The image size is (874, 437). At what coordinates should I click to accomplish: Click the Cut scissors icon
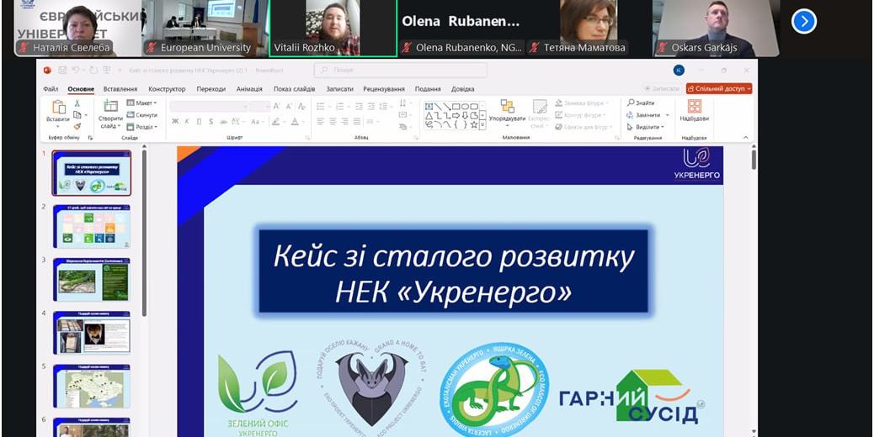coord(77,103)
